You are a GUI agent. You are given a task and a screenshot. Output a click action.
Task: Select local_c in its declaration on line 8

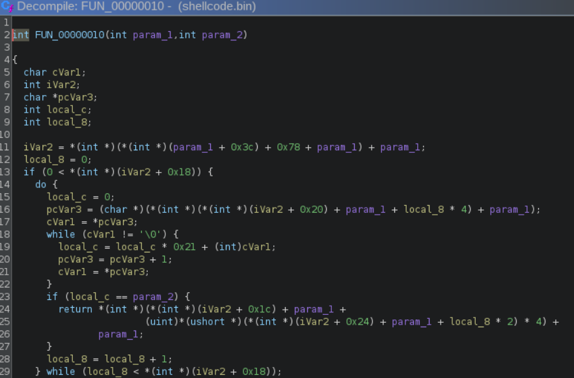pos(66,110)
